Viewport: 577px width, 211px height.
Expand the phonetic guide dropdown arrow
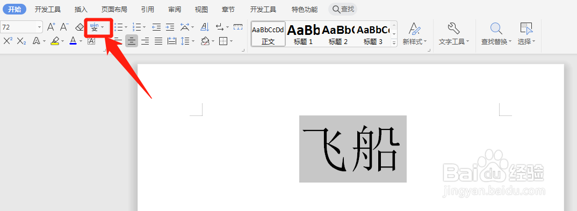(x=103, y=27)
